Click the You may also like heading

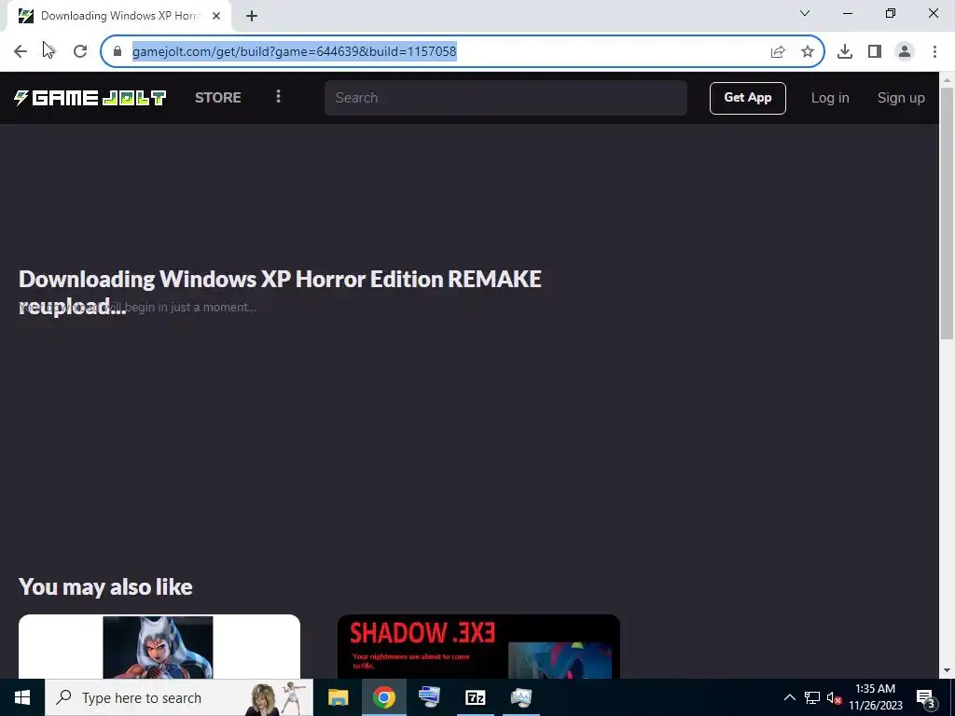point(106,587)
